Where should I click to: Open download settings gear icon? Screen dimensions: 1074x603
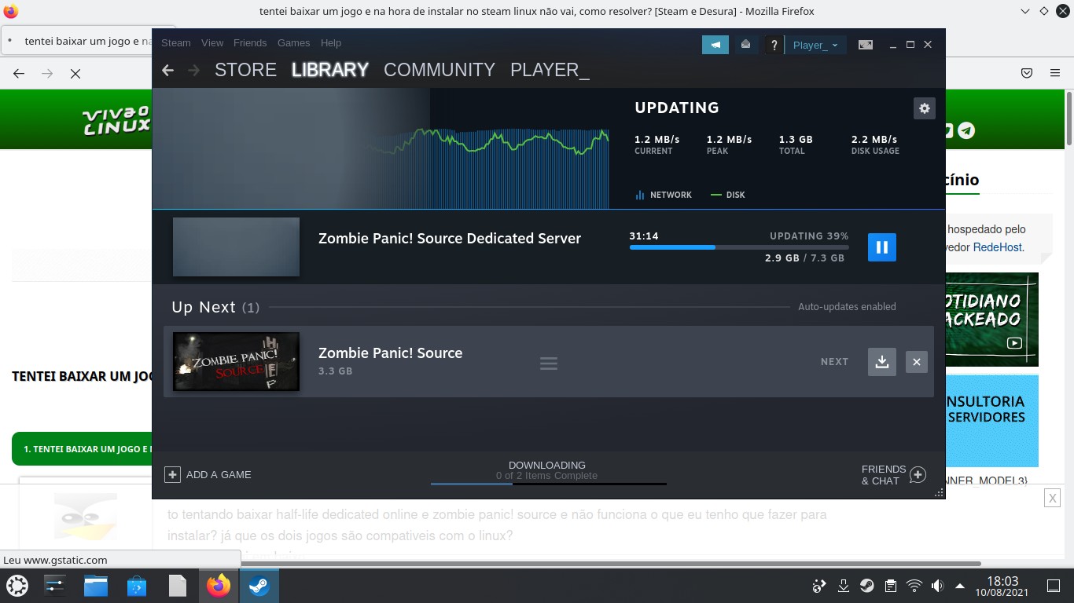pos(925,108)
